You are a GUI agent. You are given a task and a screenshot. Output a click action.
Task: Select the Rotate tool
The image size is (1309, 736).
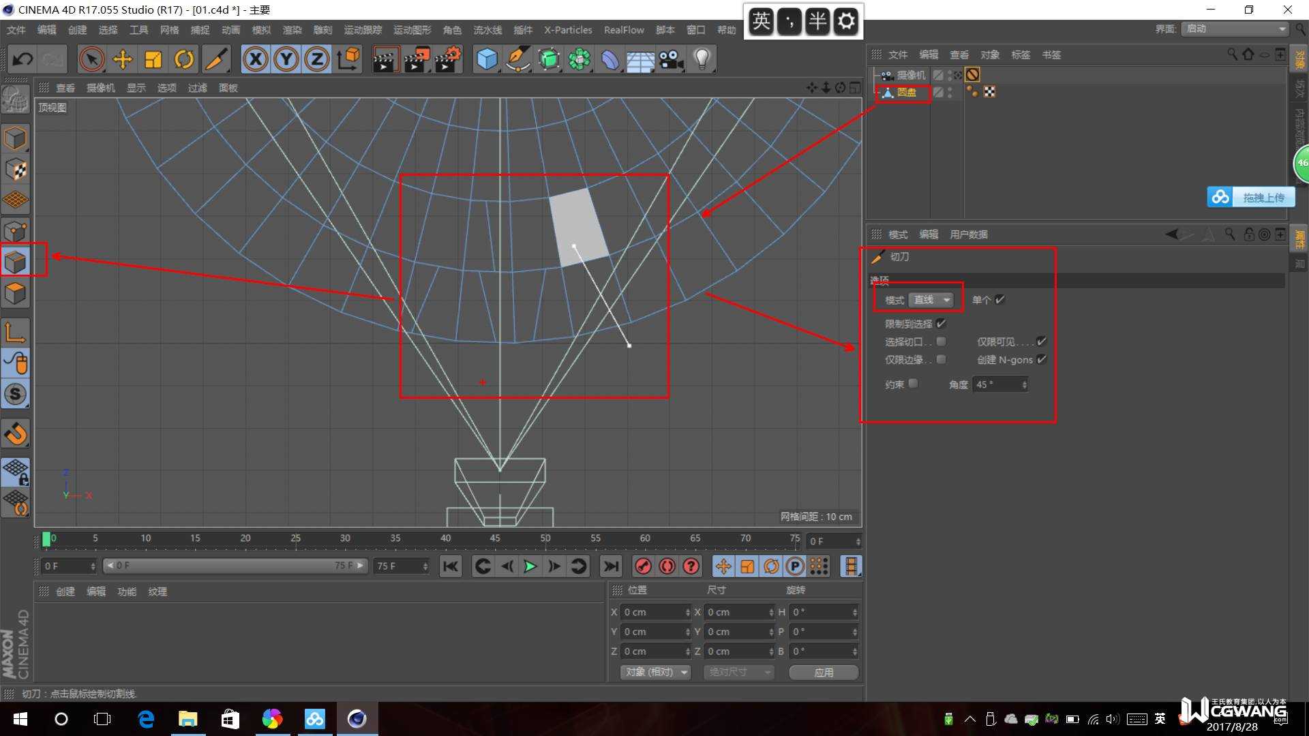[183, 59]
